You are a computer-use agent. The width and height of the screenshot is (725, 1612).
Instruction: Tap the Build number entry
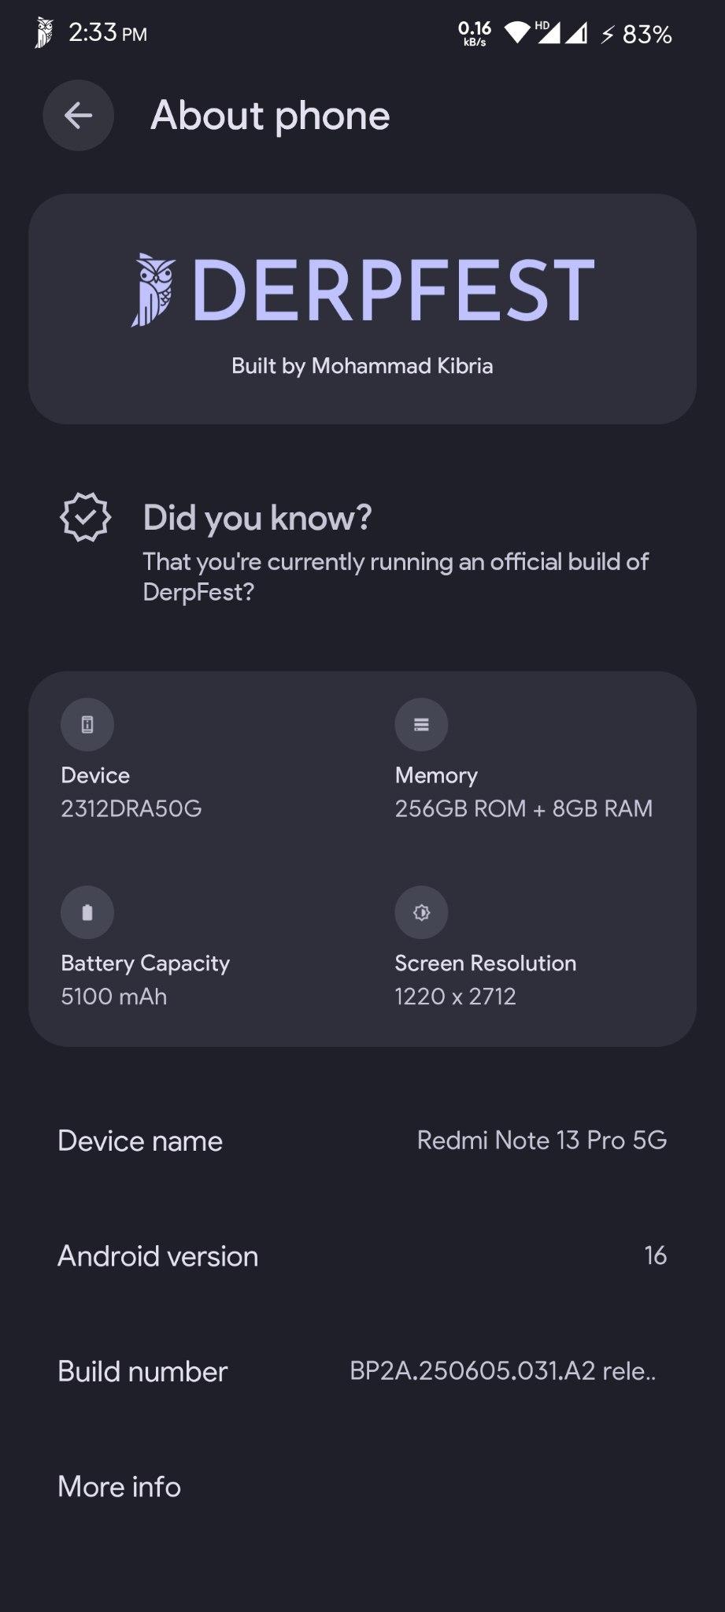[x=362, y=1371]
